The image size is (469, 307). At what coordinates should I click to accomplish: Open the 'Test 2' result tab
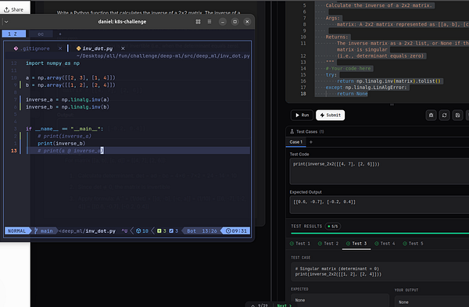pyautogui.click(x=328, y=243)
